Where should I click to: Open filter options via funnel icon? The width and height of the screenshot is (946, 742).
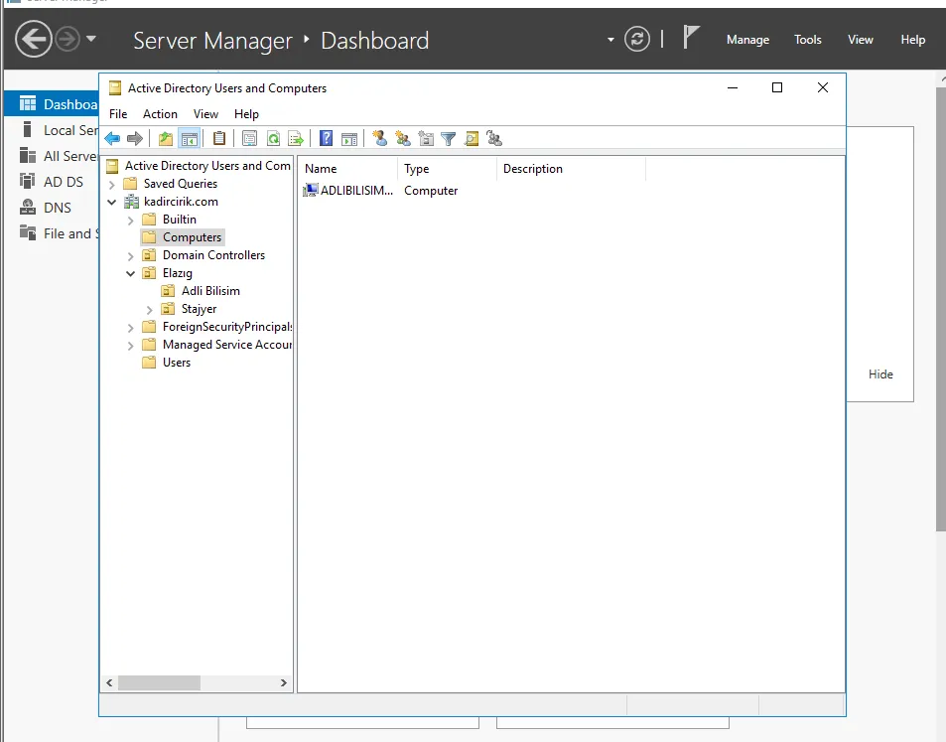pyautogui.click(x=449, y=139)
